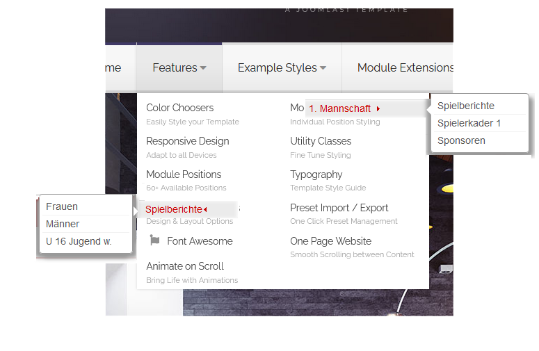Click the arrow next to 1. Mannschaft
539x351 pixels.
coord(378,108)
